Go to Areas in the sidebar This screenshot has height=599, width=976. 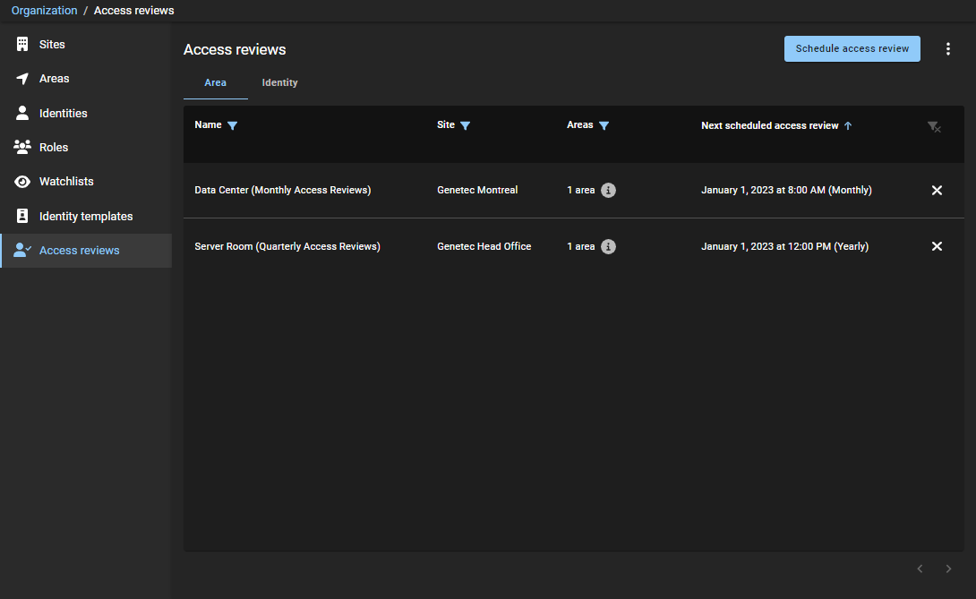[54, 79]
